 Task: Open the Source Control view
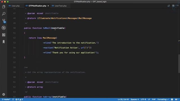pyautogui.click(x=4, y=21)
